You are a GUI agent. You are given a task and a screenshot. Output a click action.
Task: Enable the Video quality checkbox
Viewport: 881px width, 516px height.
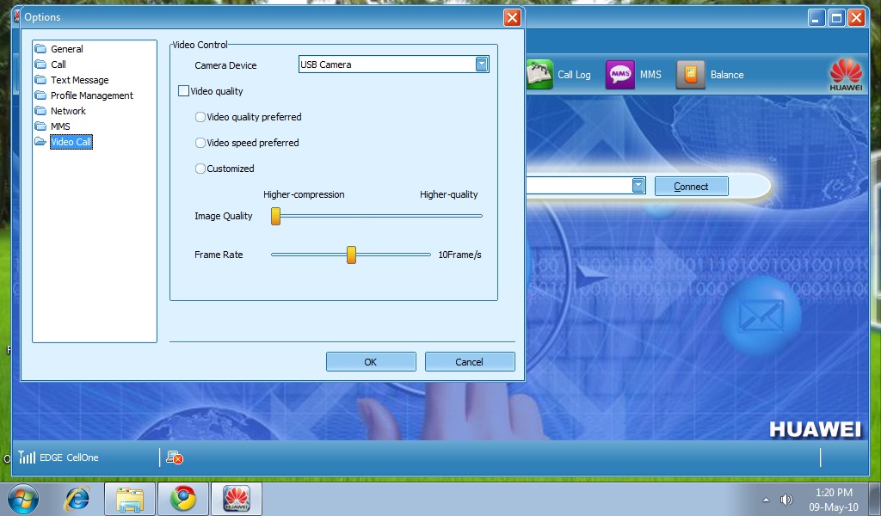184,91
